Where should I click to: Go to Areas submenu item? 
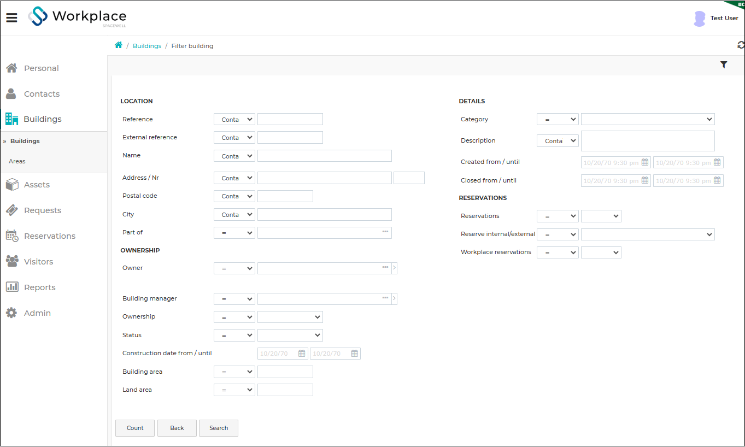[17, 161]
